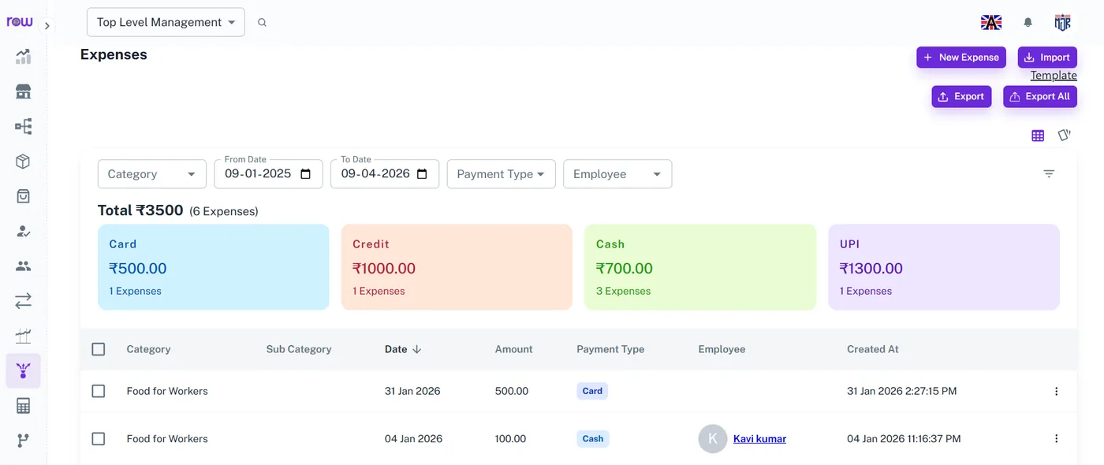Open the person with checkmark sidebar icon
The image size is (1104, 465).
23,231
